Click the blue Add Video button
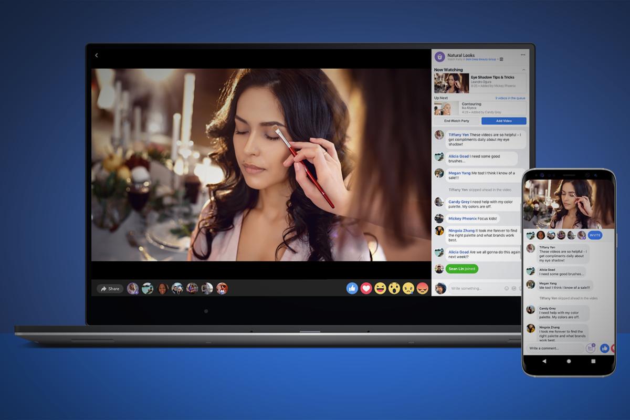 tap(503, 121)
